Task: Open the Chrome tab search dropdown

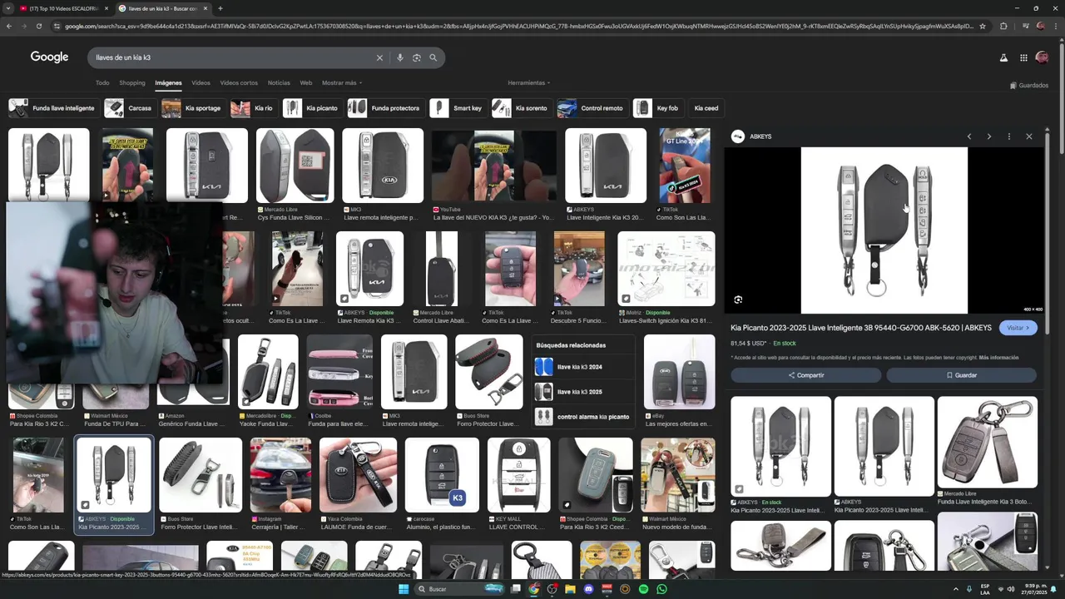Action: click(x=7, y=8)
